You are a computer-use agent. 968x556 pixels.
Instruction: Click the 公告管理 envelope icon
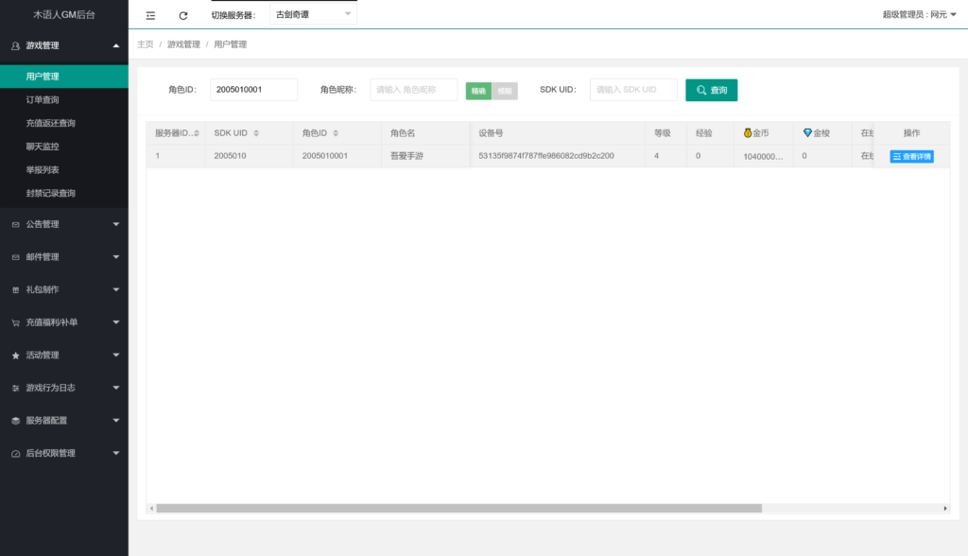pyautogui.click(x=15, y=225)
